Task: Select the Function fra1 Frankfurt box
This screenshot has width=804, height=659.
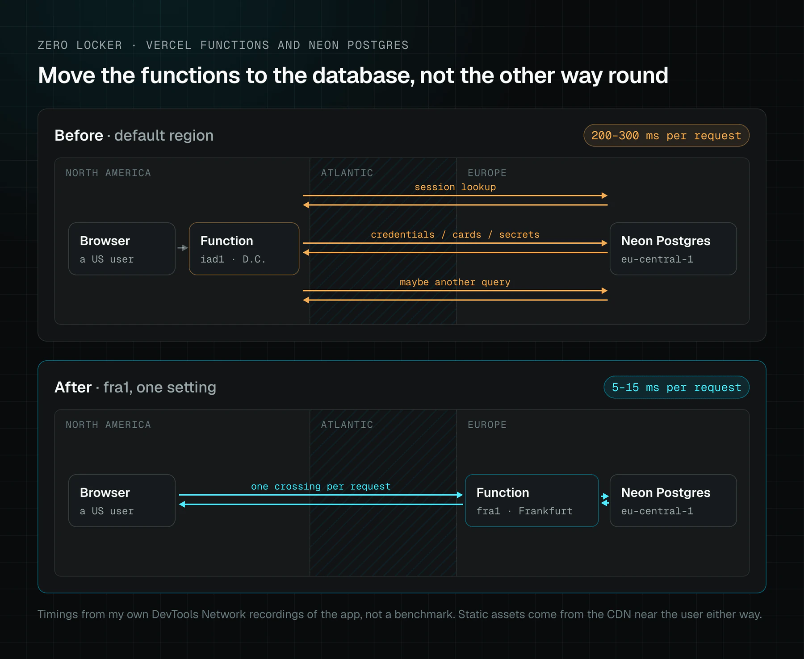Action: click(x=532, y=501)
